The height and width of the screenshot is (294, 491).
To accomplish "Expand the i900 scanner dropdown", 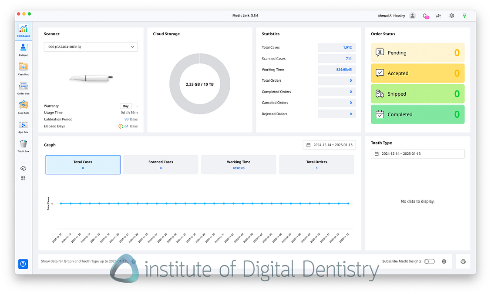I will pos(91,47).
